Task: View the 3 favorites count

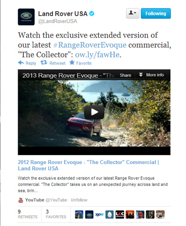Action: click(56, 214)
